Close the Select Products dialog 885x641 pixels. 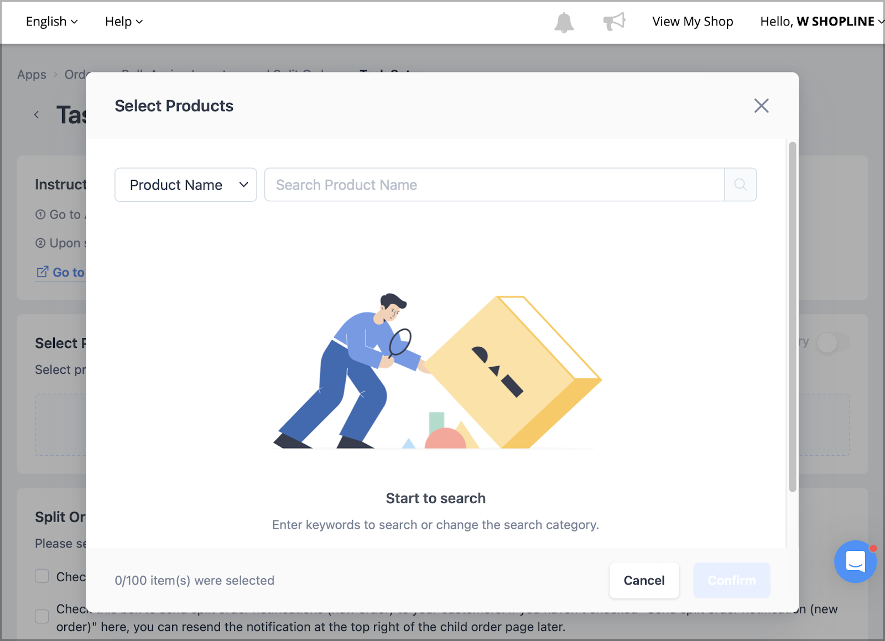pyautogui.click(x=762, y=106)
